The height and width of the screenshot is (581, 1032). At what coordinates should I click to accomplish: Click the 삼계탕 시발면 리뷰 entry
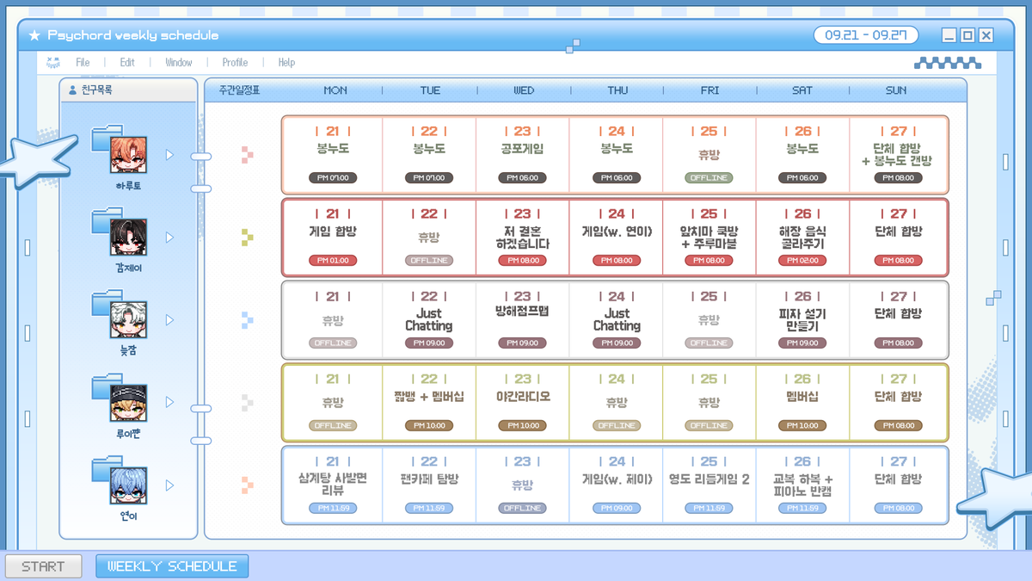333,485
